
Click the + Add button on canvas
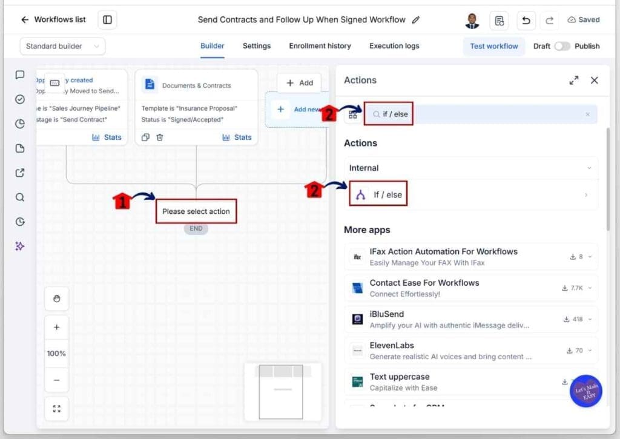299,83
